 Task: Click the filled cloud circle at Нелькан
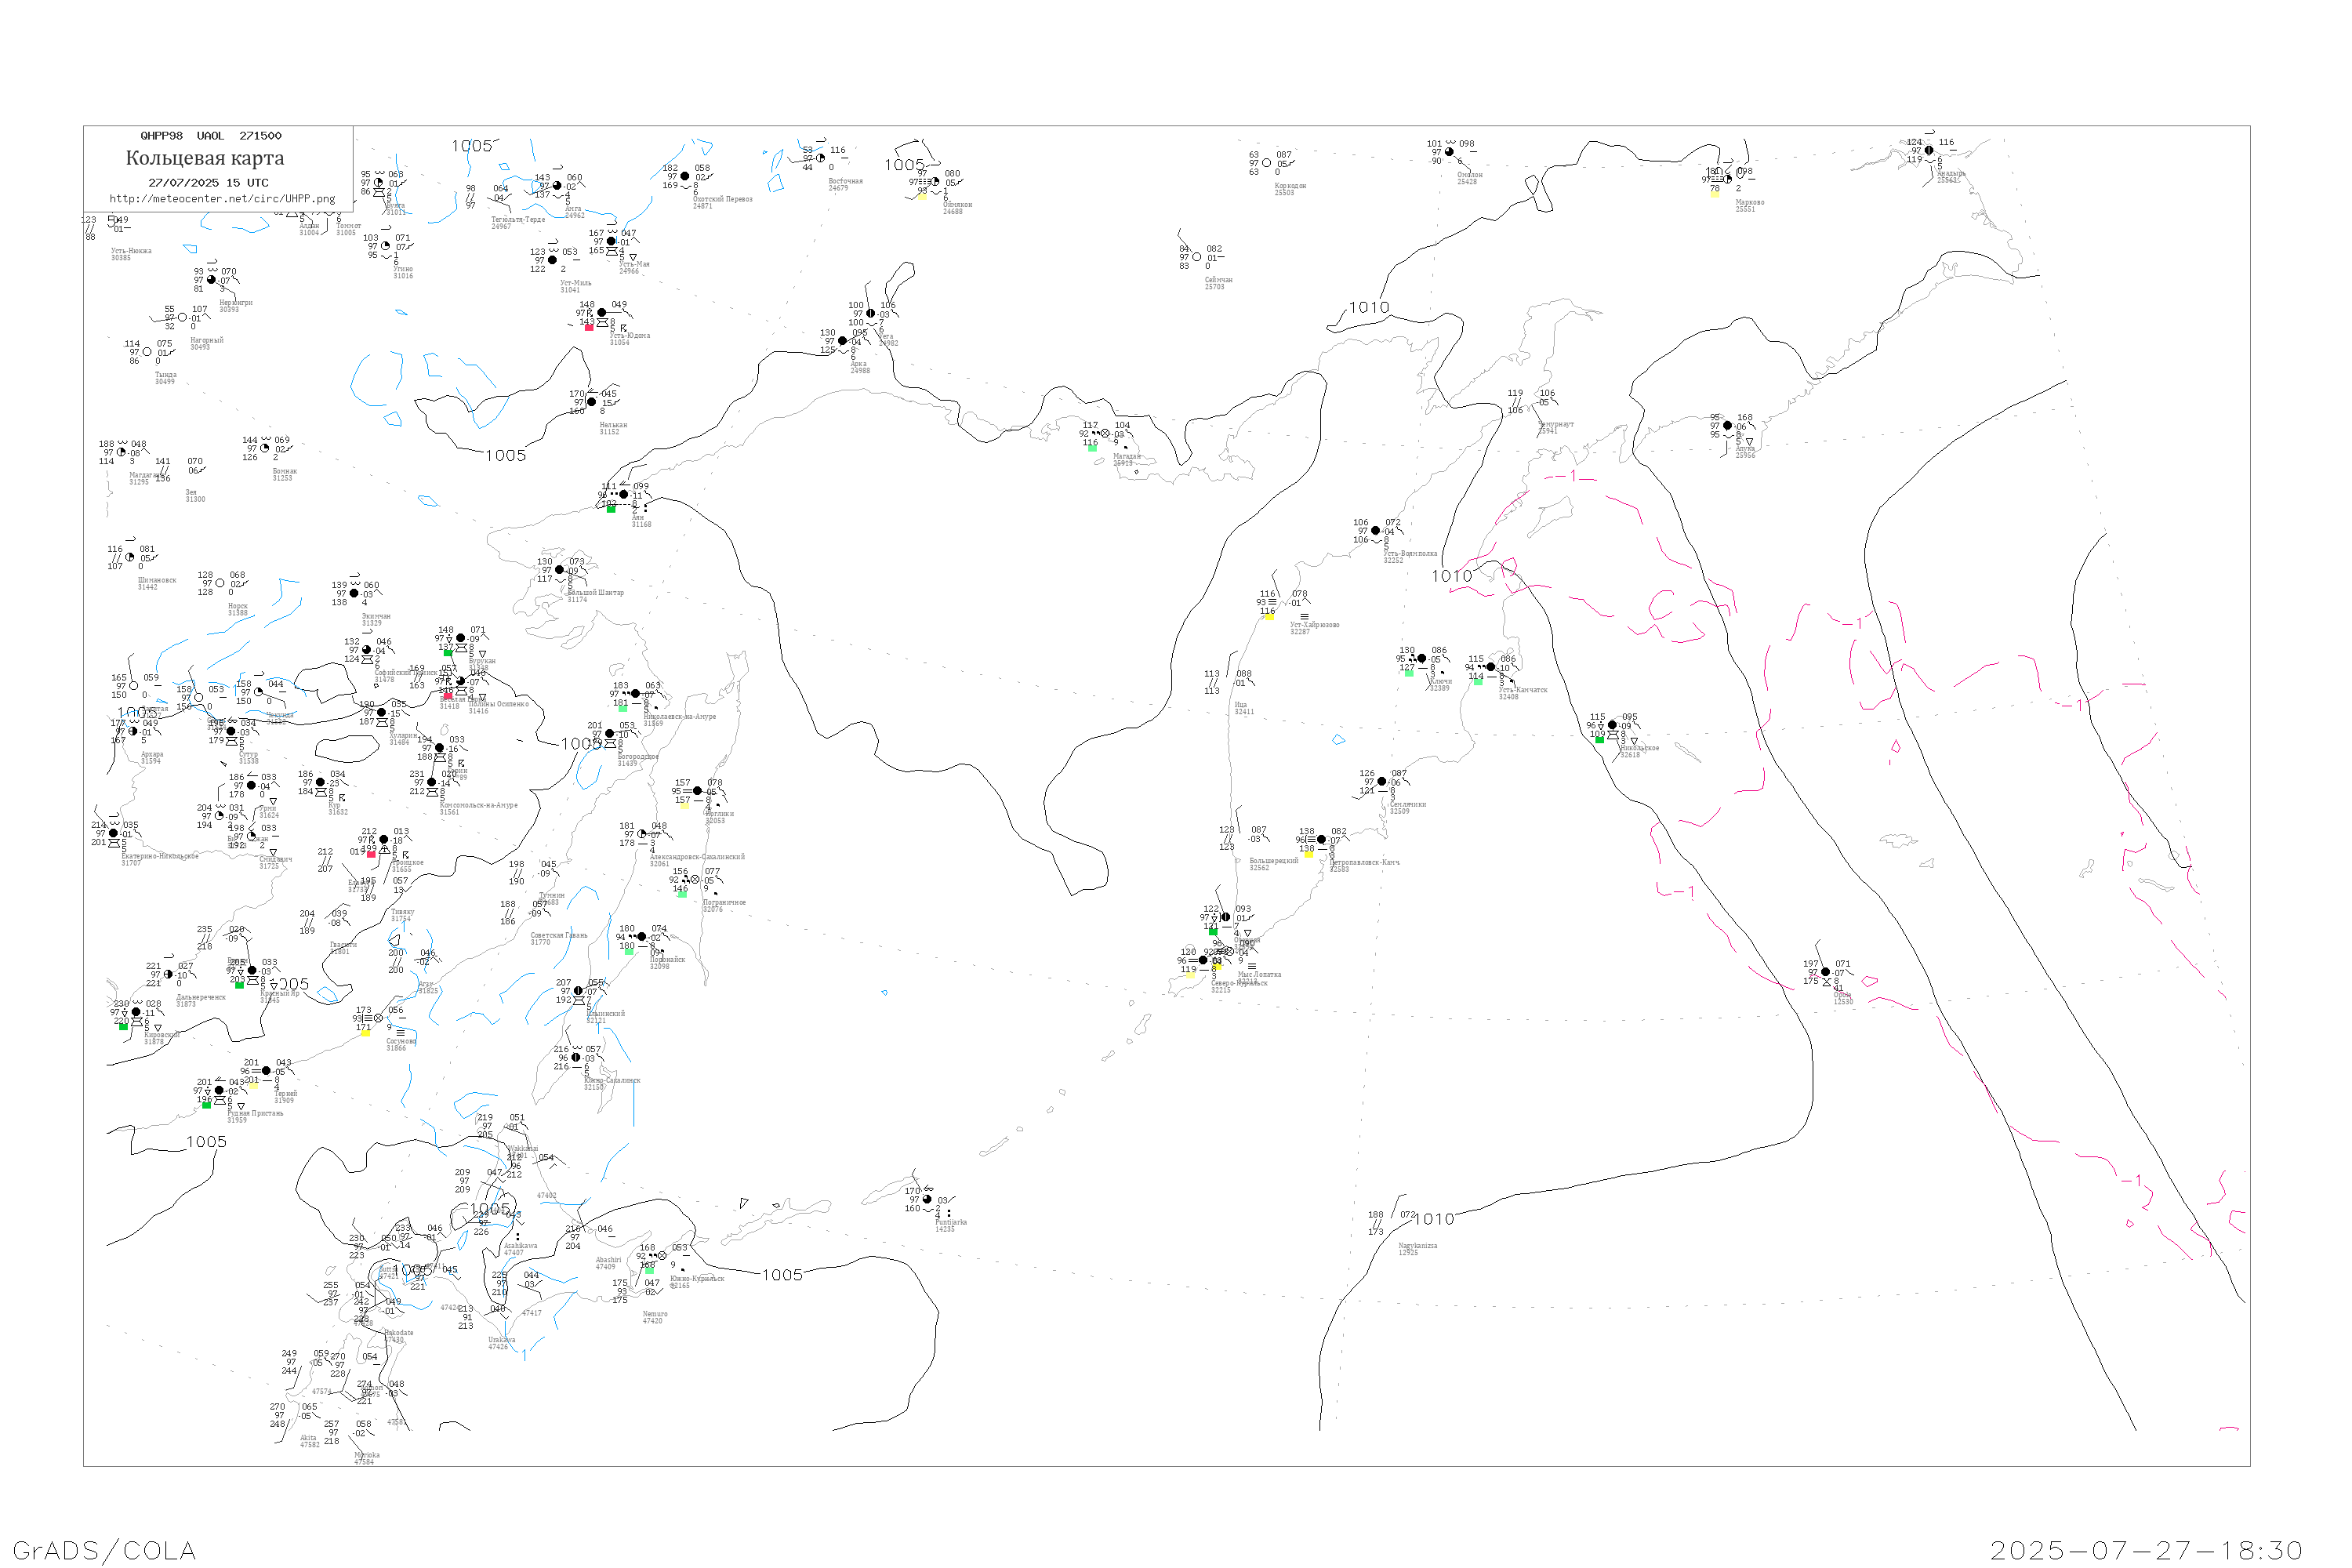592,402
